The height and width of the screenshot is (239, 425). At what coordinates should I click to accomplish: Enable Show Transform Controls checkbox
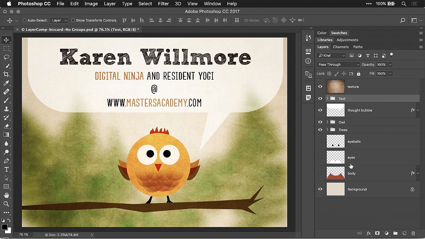point(73,20)
